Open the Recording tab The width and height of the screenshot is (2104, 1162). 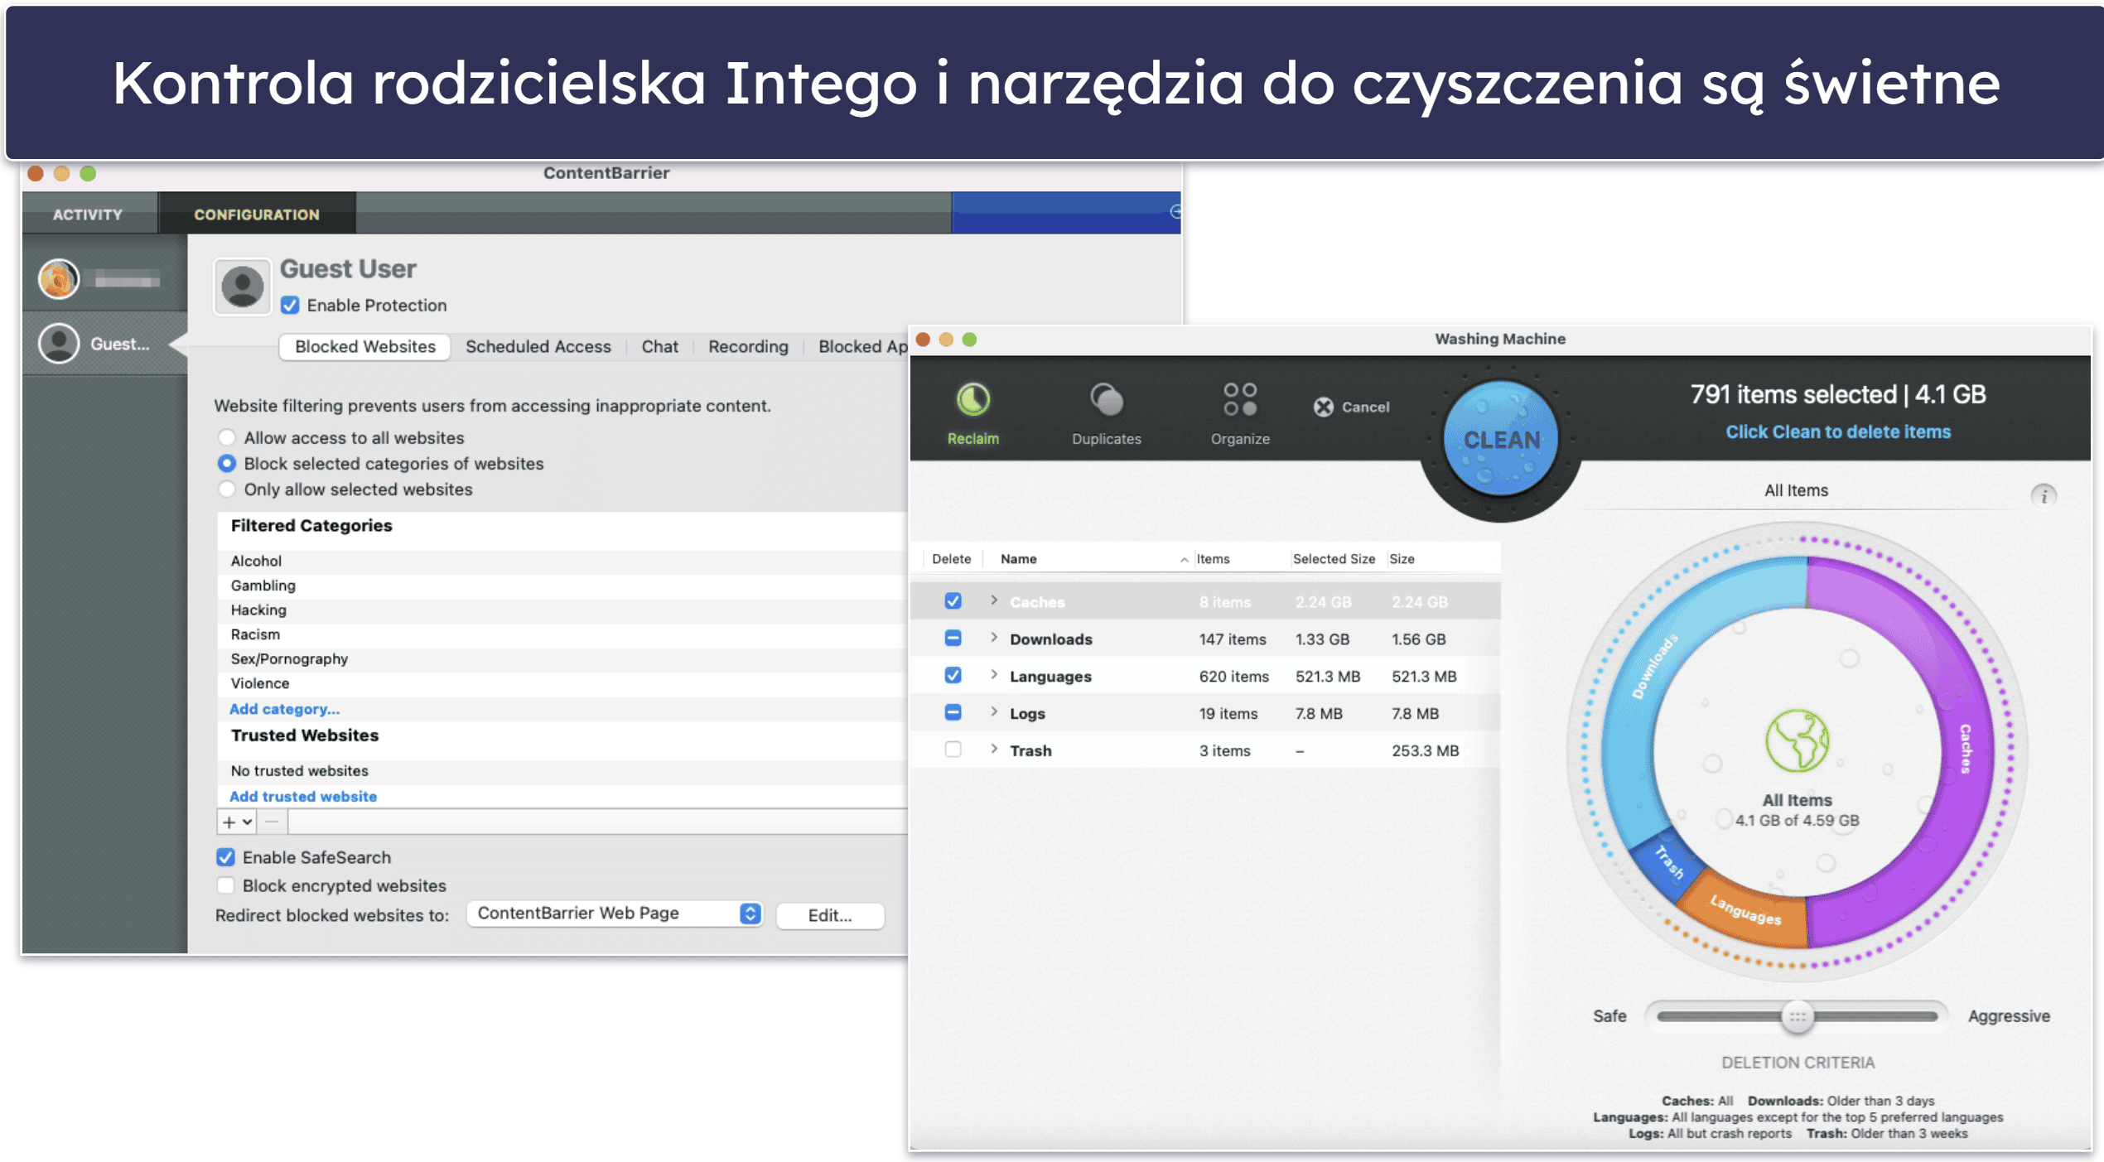click(747, 346)
